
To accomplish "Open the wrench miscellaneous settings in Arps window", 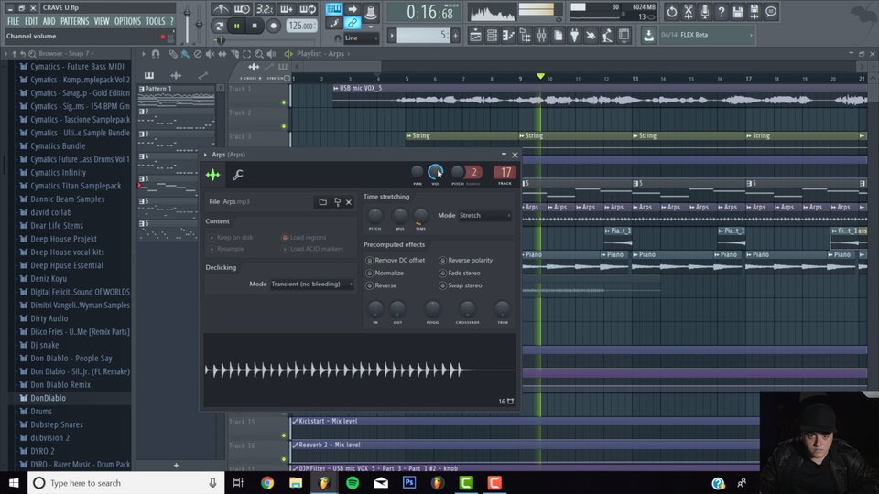I will 238,175.
